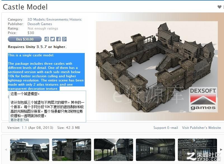Image resolution: width=224 pixels, height=164 pixels.
Task: Open the second thumbnail showing the castle gate arch
Action: (x=72, y=150)
